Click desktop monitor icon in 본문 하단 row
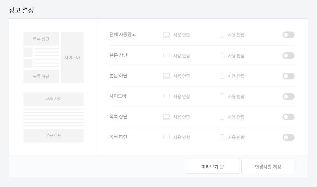The height and width of the screenshot is (187, 317). click(x=166, y=76)
